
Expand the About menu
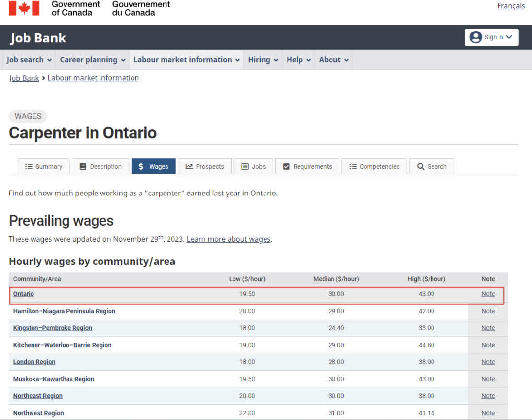pyautogui.click(x=333, y=60)
